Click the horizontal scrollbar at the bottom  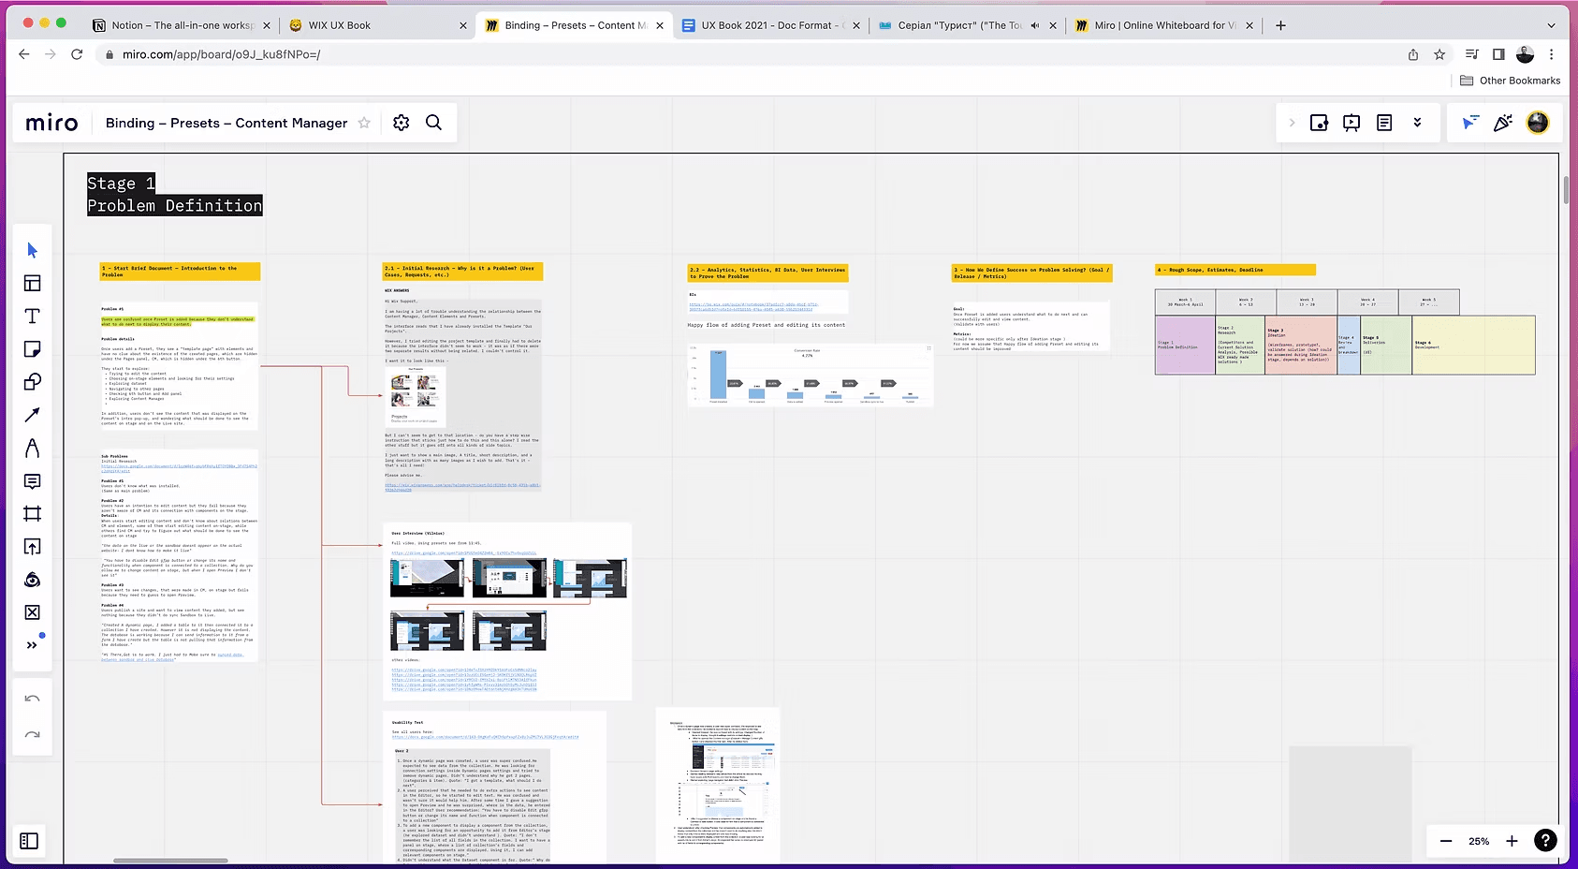pyautogui.click(x=170, y=861)
